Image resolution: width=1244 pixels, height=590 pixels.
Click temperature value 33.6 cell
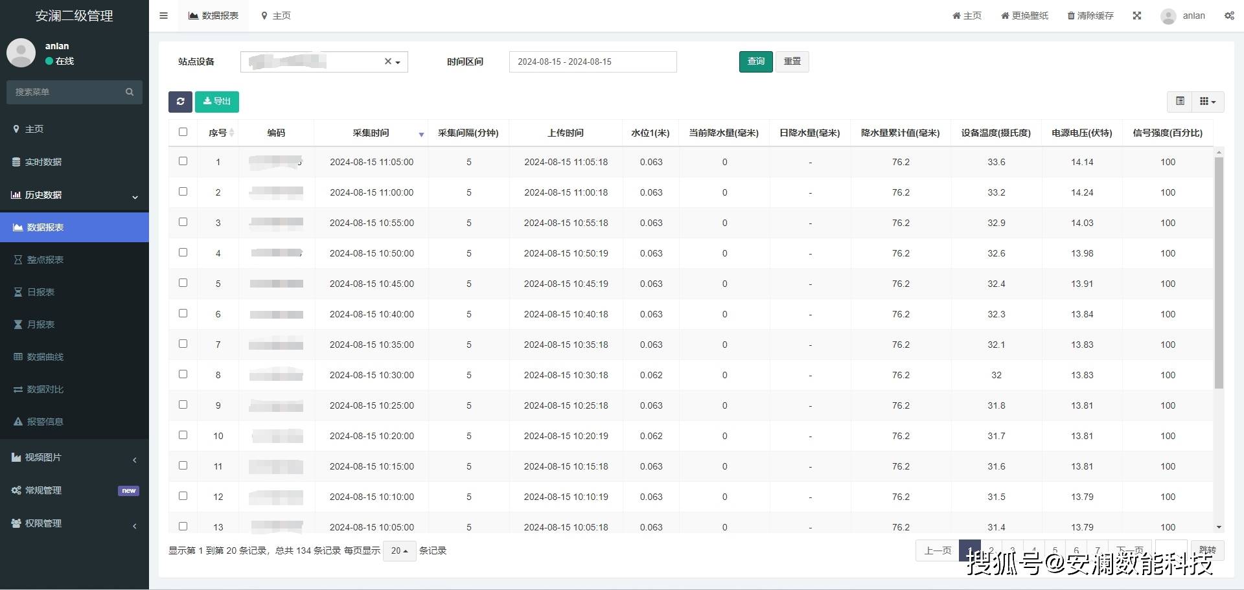996,162
